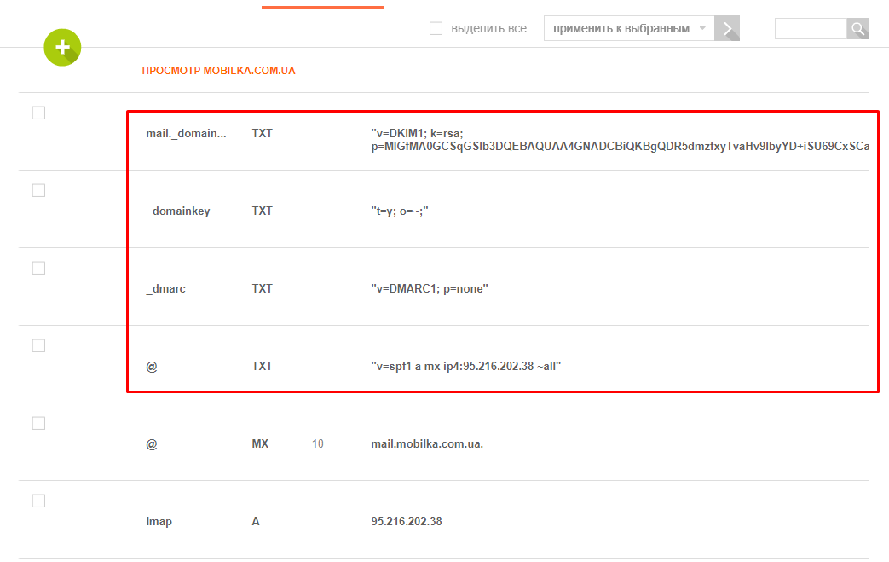Tick the "выделить все" checkbox
This screenshot has width=889, height=562.
(436, 29)
